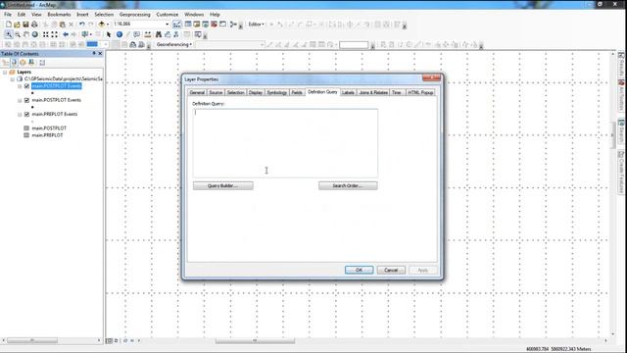Open the Catalog window icon
Viewport: 627px width, 353px height.
(x=196, y=25)
